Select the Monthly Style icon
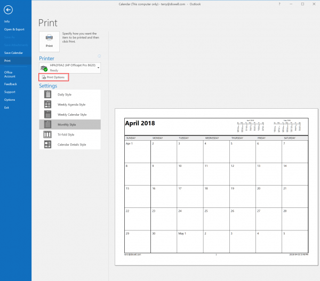 tap(47, 124)
